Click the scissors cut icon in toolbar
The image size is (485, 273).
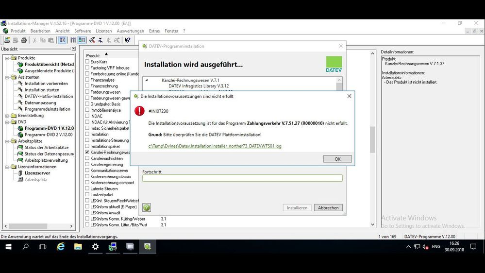[x=34, y=40]
